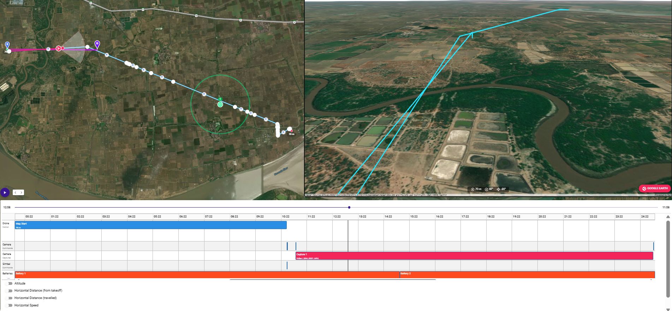Toggle Horizontal Distance (travelled) graph switch
This screenshot has width=672, height=311.
pos(10,298)
